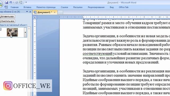Customize the Quick Access Toolbar dropdown
170x96 pixels.
point(26,2)
